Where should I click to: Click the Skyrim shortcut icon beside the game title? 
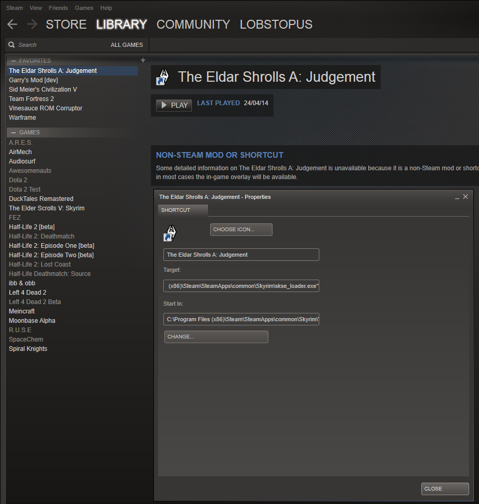point(162,77)
